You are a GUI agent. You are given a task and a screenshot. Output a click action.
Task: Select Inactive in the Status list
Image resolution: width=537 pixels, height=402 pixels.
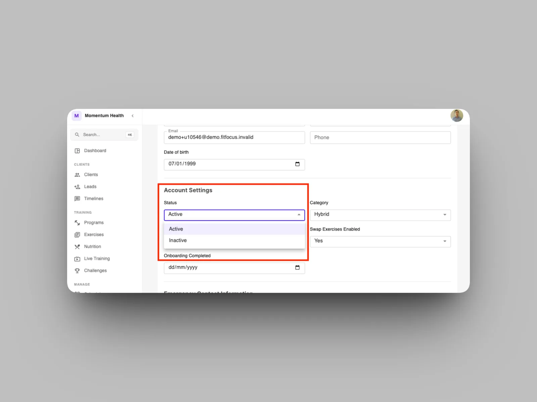234,240
